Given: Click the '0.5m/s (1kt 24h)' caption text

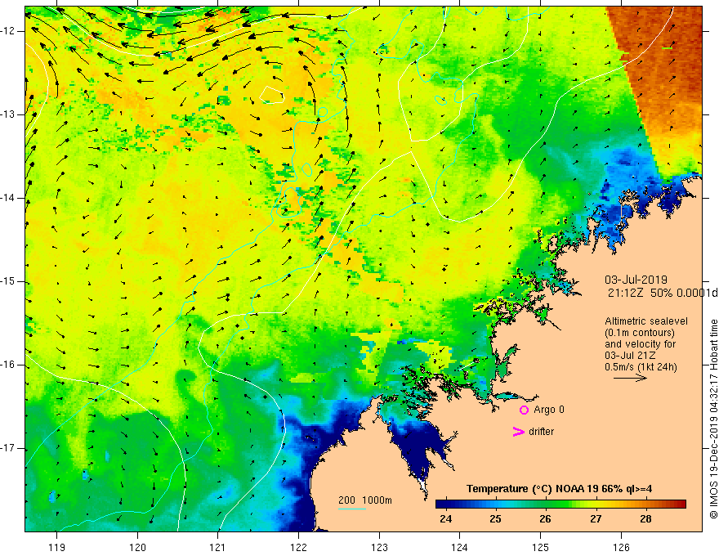Looking at the screenshot, I should click(x=641, y=367).
